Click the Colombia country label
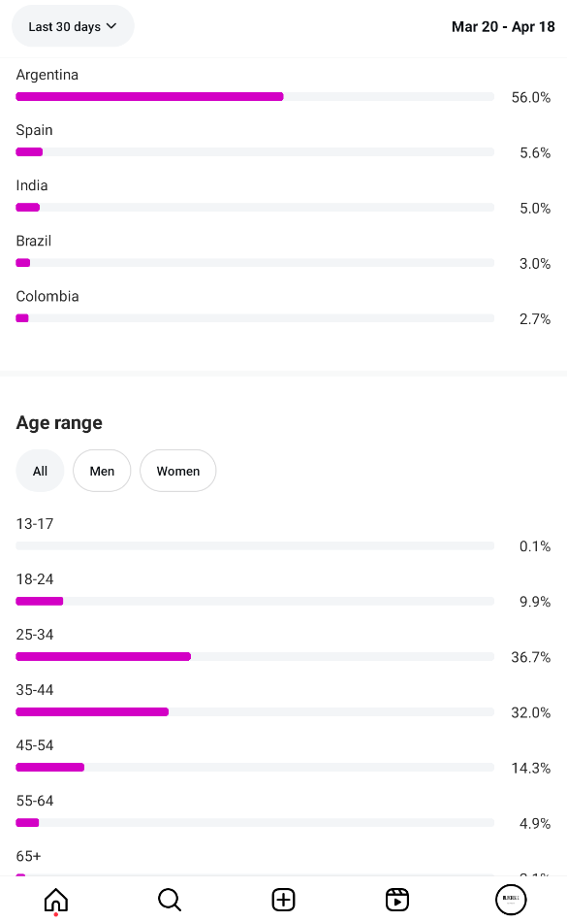The image size is (567, 922). coord(47,296)
